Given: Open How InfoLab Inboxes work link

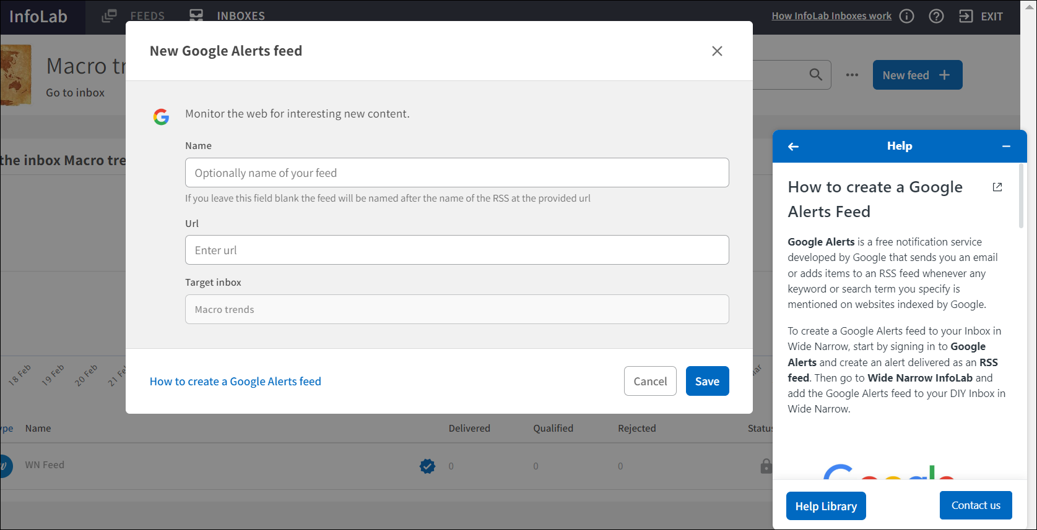Looking at the screenshot, I should (831, 16).
